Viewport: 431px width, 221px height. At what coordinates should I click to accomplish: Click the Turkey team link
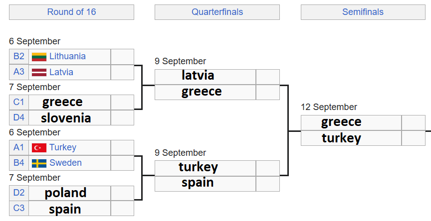click(x=63, y=147)
